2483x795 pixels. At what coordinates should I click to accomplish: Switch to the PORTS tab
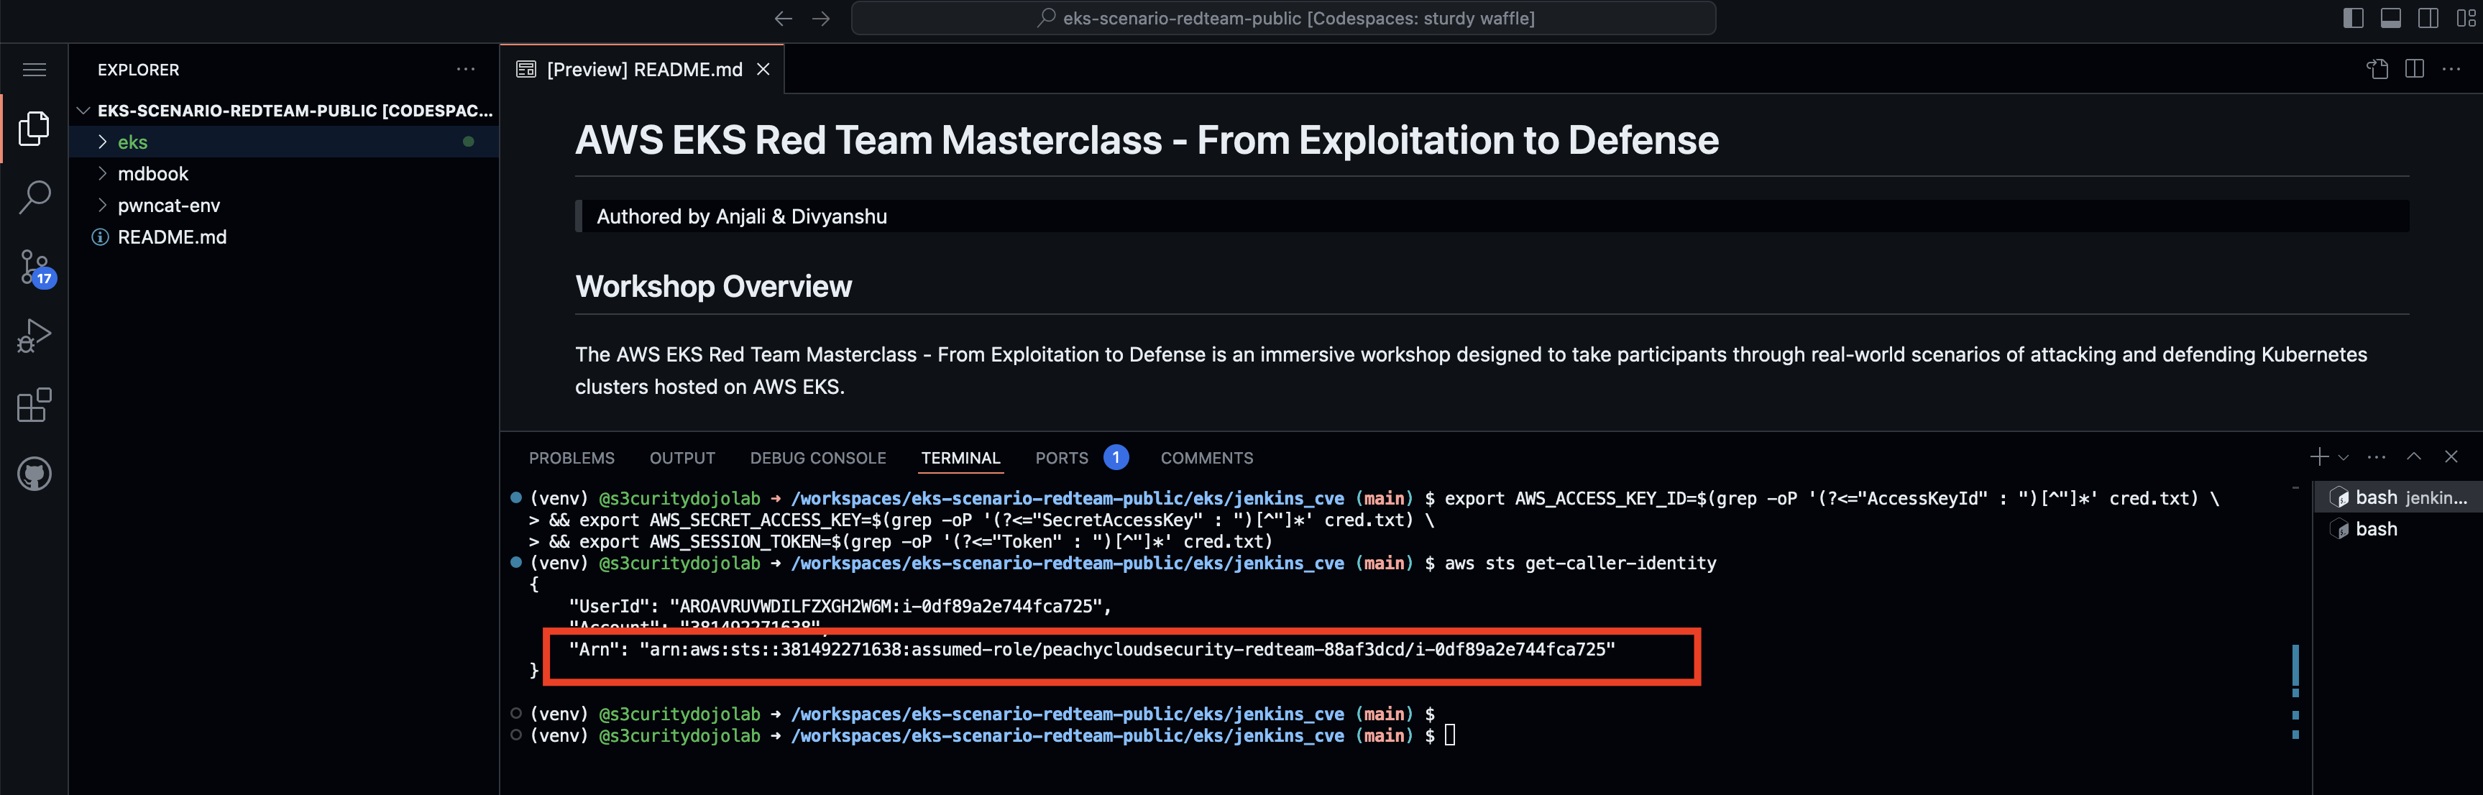1061,458
